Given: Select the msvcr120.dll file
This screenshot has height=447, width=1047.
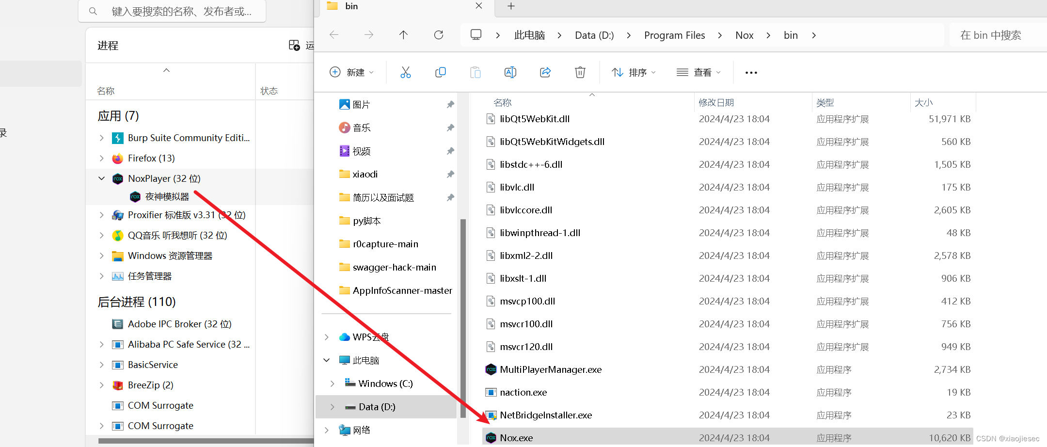Looking at the screenshot, I should tap(526, 347).
